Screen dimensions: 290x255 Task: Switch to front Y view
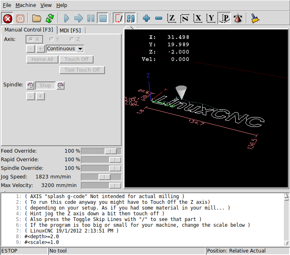211,18
